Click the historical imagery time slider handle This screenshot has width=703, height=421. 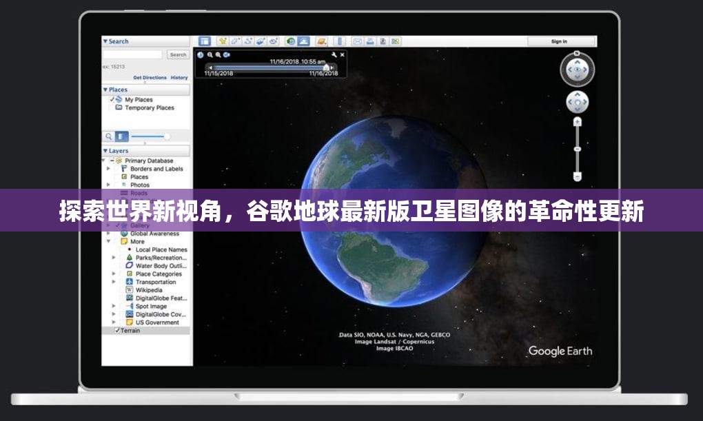(326, 68)
